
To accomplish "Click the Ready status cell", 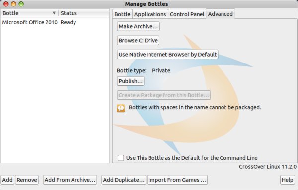I will (68, 22).
